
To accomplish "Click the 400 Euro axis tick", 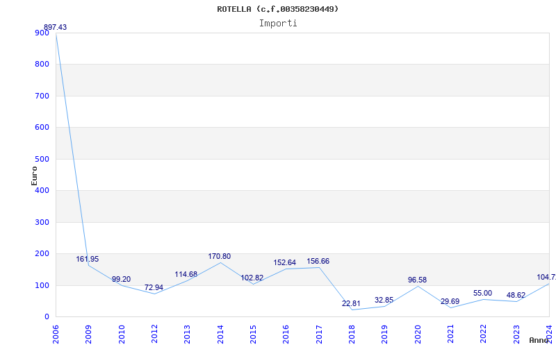I will 42,190.
